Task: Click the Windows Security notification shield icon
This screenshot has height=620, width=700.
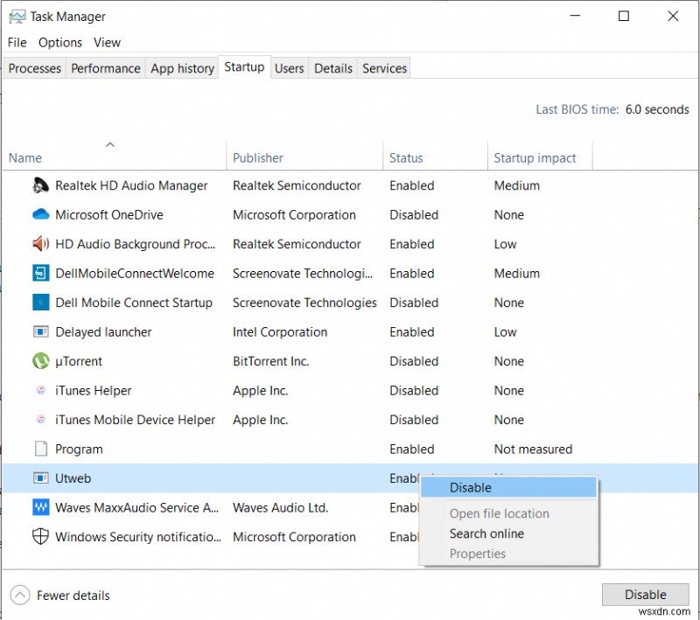Action: pyautogui.click(x=40, y=537)
